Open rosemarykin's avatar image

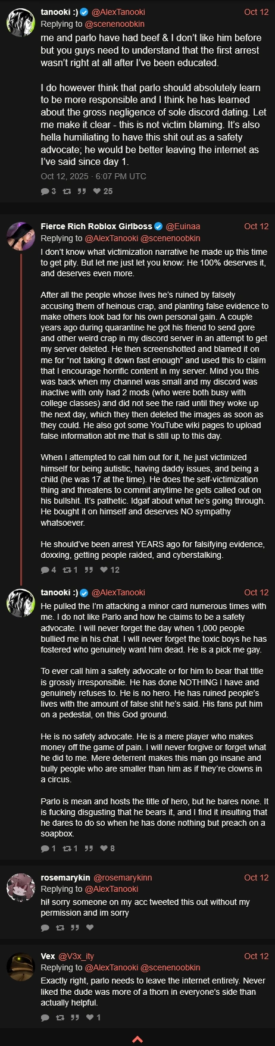click(21, 888)
